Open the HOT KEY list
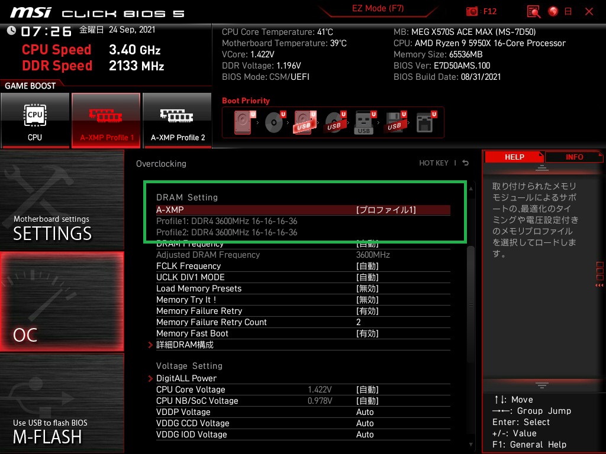The height and width of the screenshot is (454, 606). (x=434, y=163)
